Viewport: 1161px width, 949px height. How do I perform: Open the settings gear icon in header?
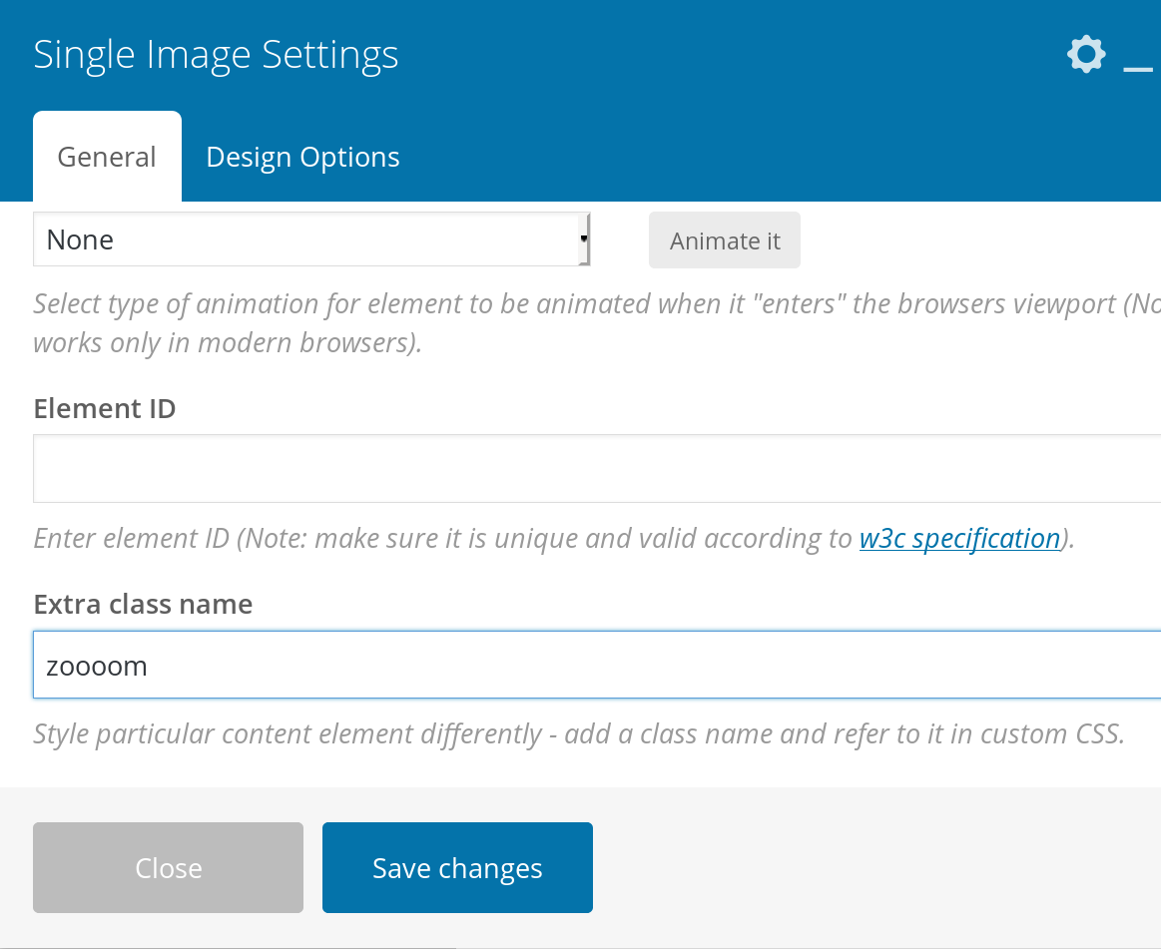coord(1086,54)
